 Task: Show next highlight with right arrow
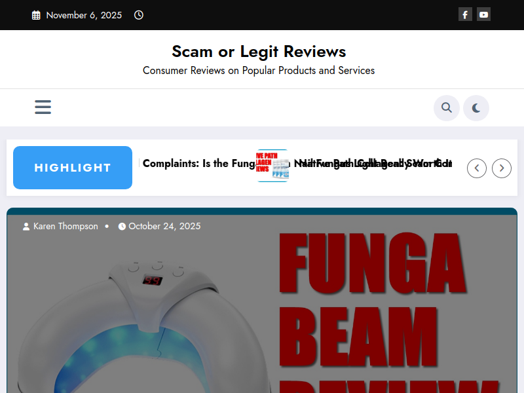click(x=502, y=168)
